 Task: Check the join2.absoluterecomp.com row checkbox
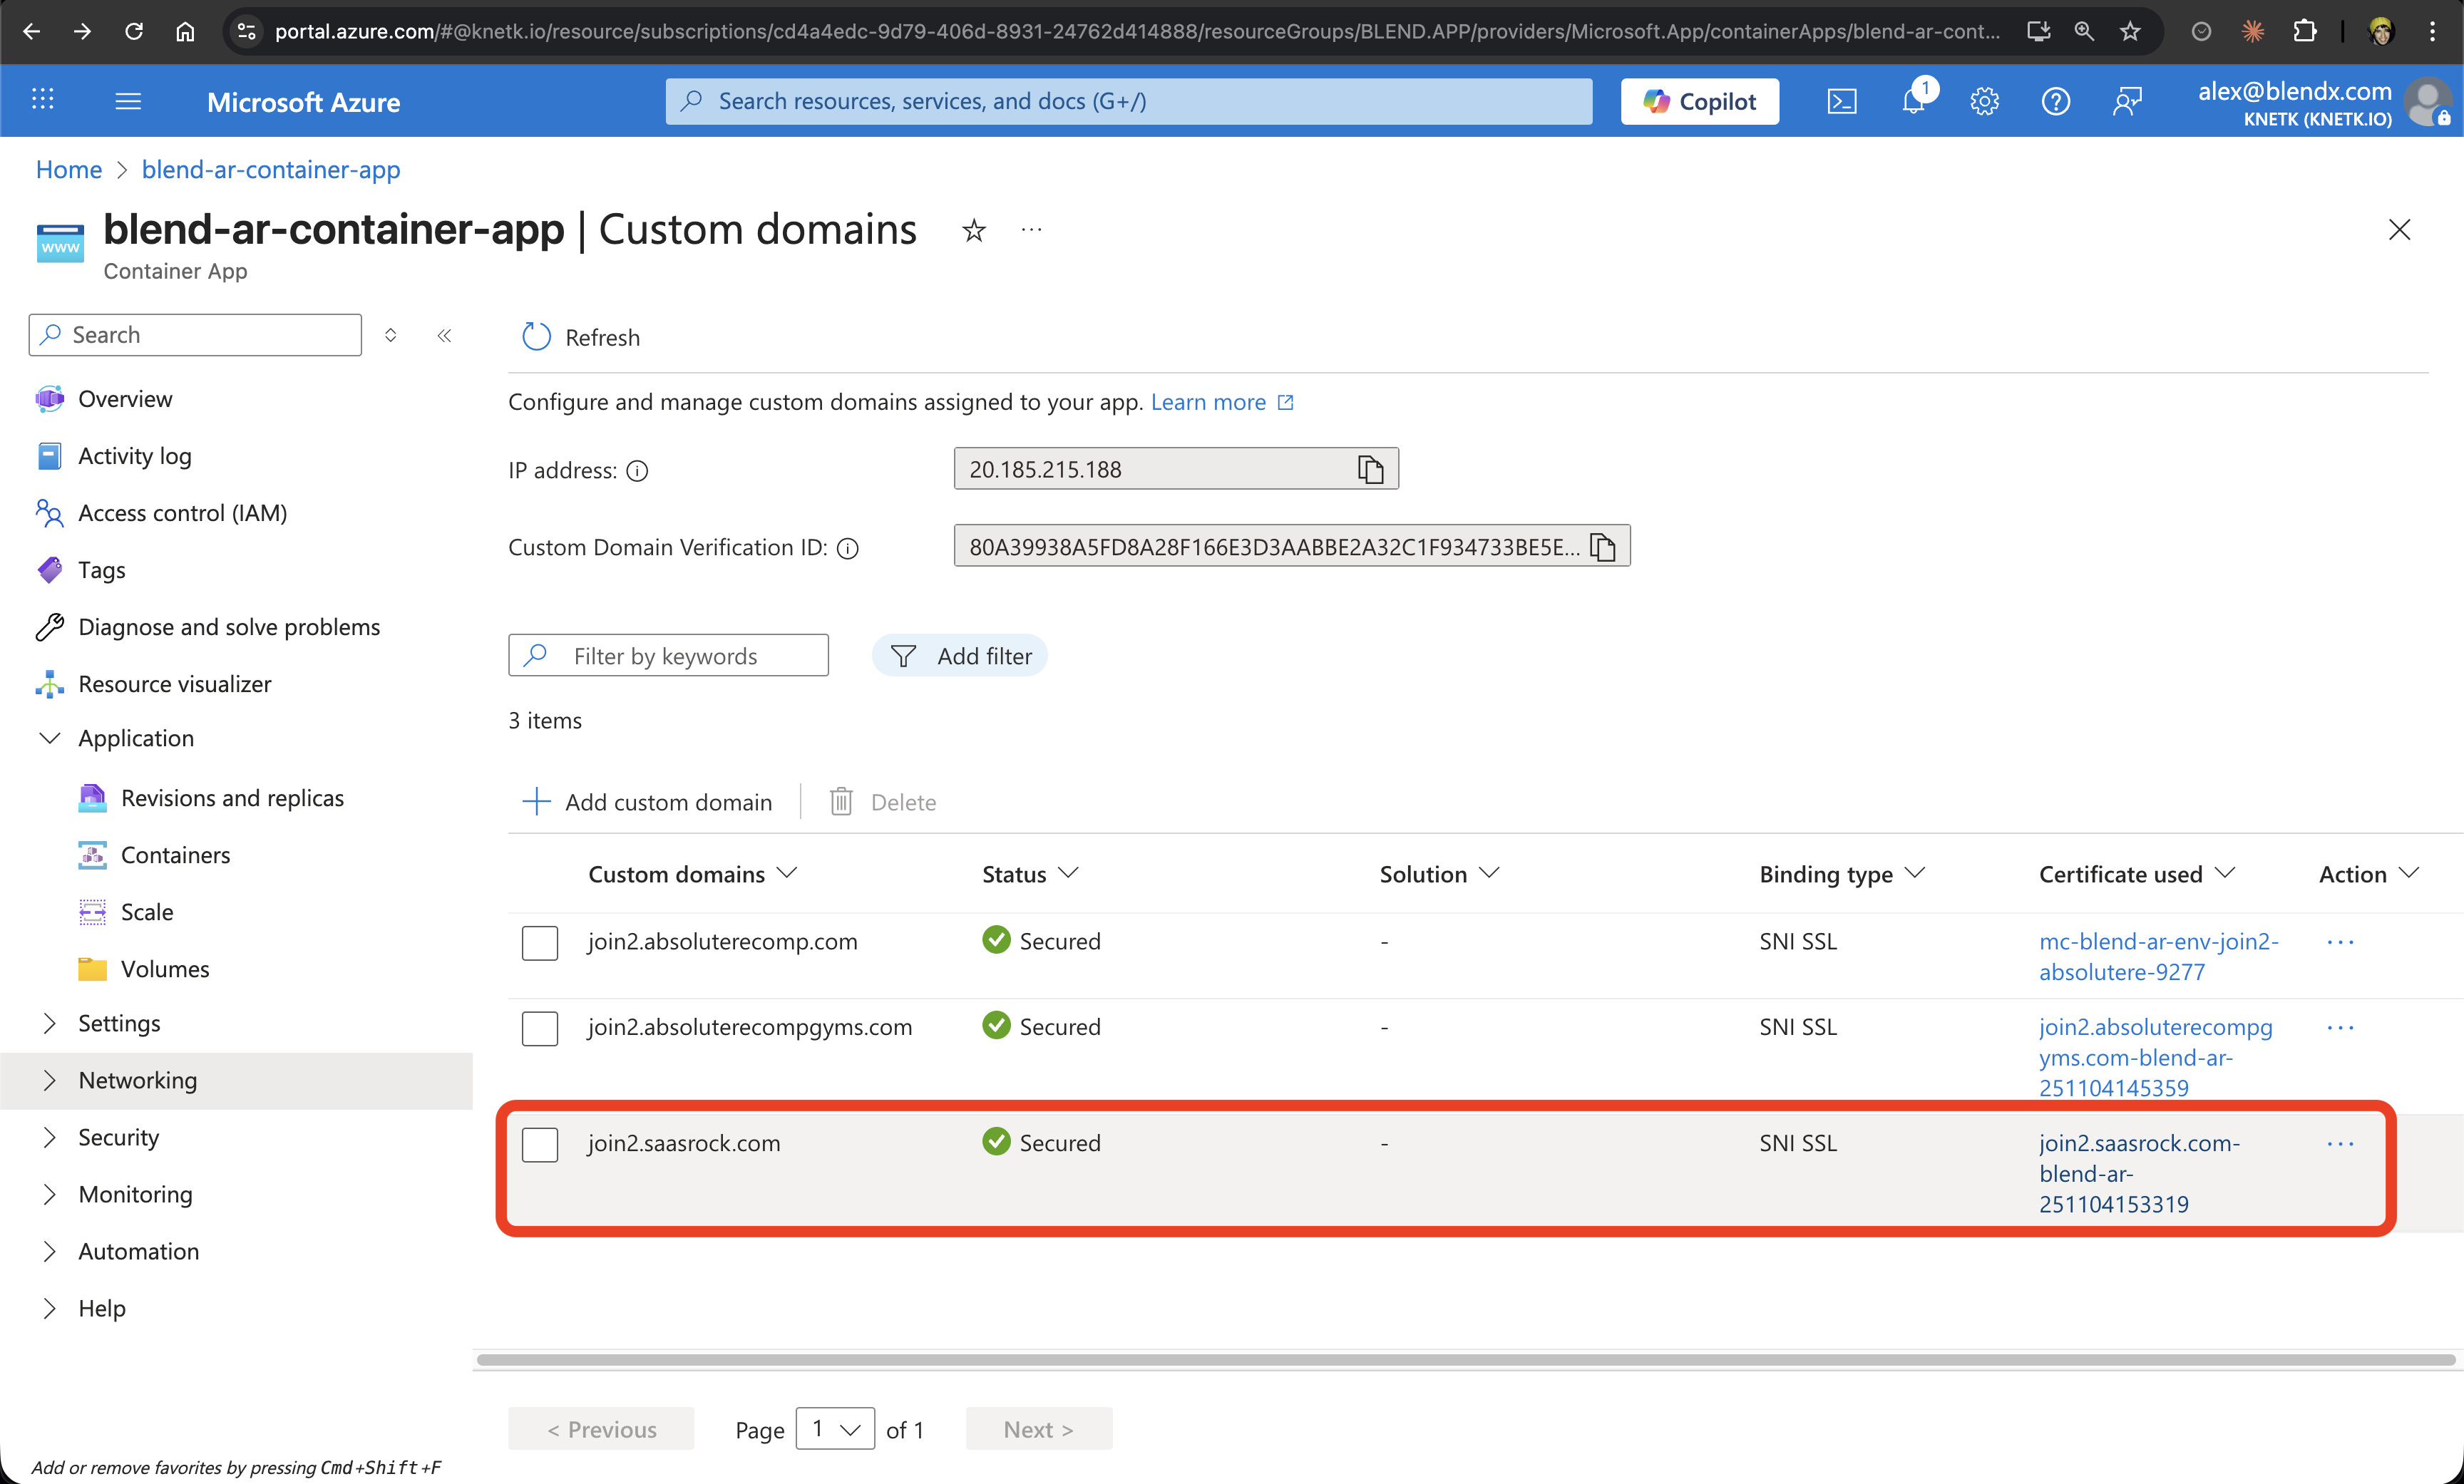(540, 943)
